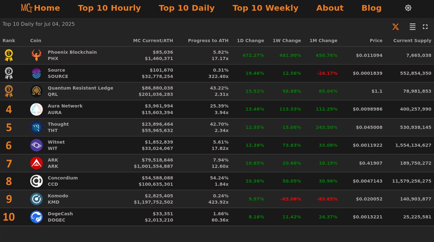Click rank number 4
The height and width of the screenshot is (242, 434).
(x=9, y=110)
